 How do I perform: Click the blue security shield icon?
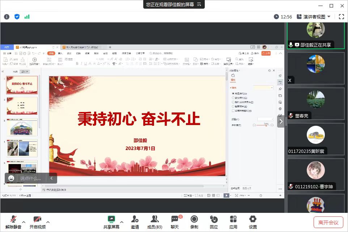17,17
